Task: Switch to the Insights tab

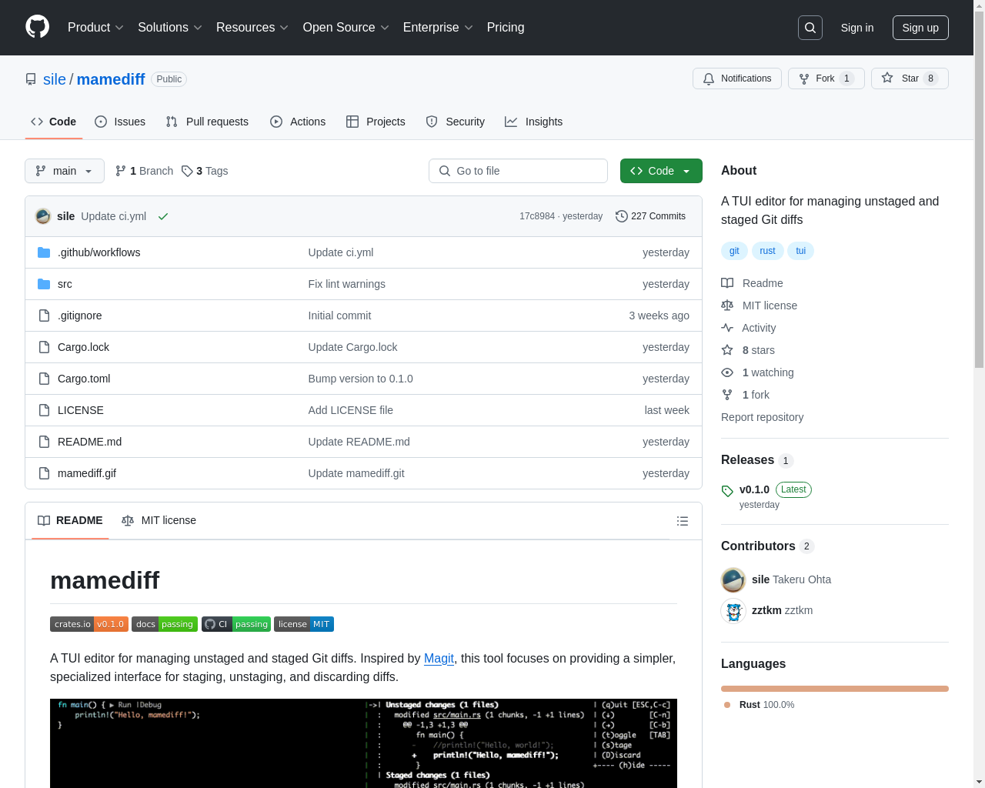Action: point(534,122)
